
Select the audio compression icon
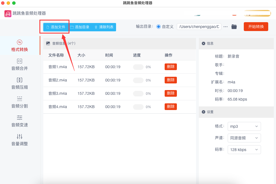(x=19, y=80)
